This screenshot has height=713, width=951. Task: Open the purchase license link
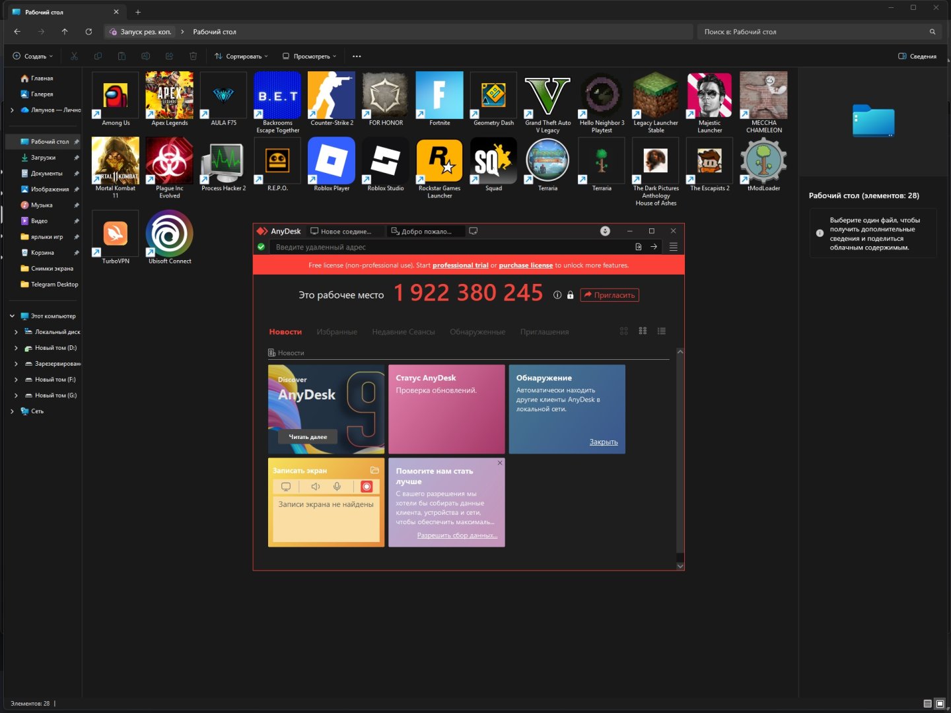526,265
